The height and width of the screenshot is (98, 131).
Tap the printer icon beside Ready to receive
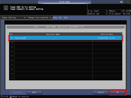tap(11, 96)
